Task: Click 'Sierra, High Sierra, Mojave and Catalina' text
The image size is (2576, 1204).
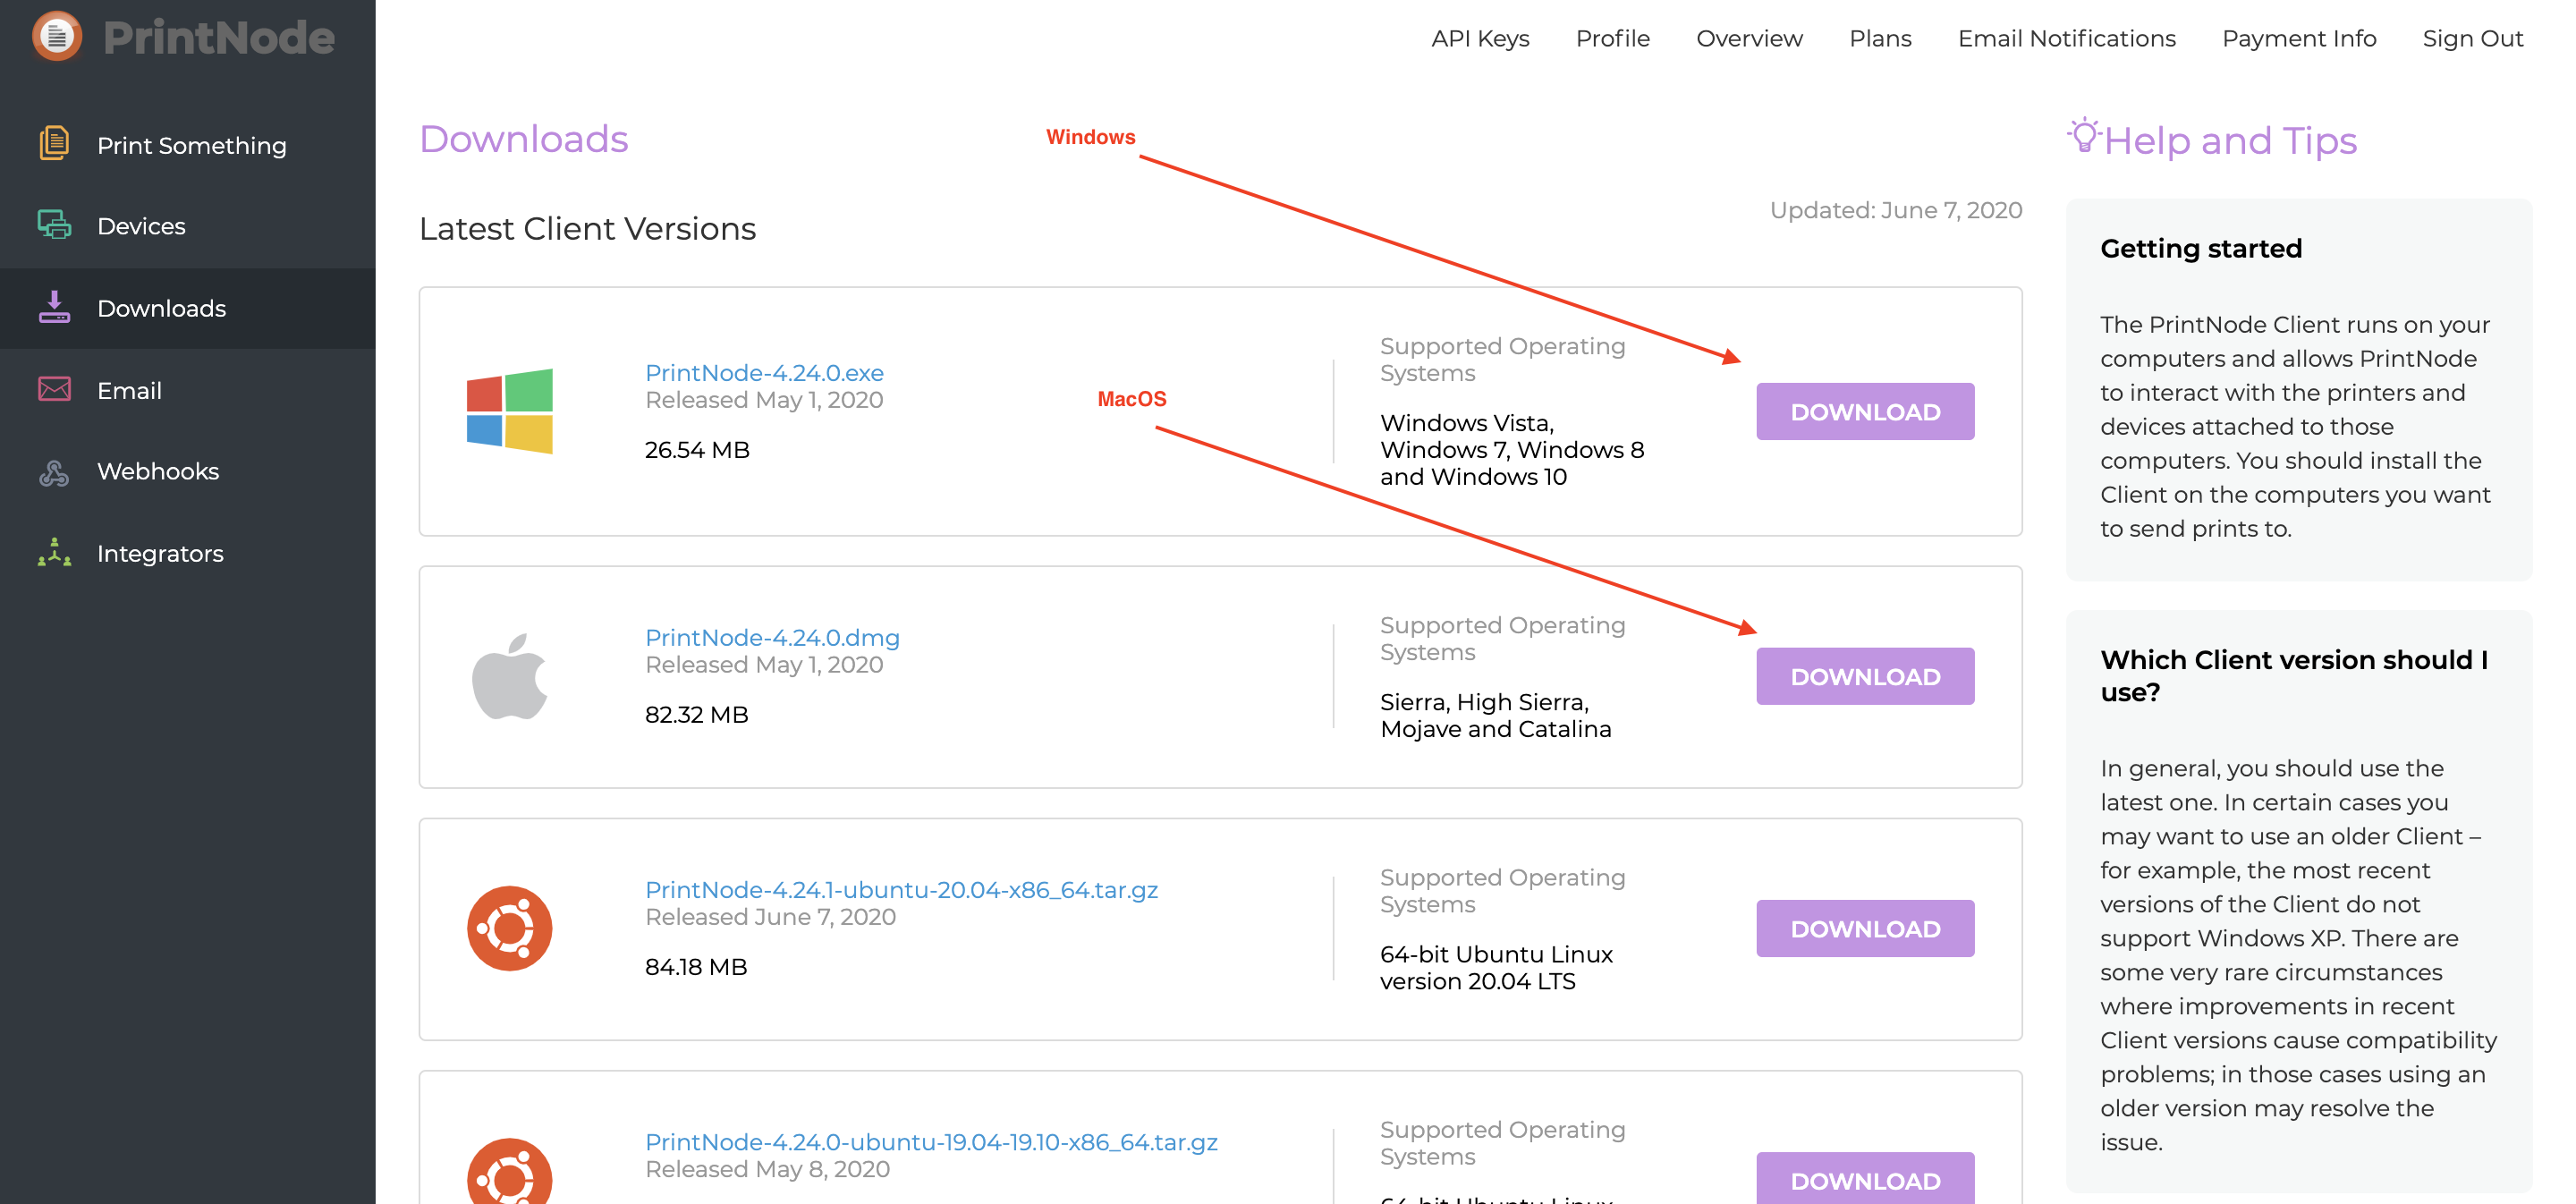Action: coord(1495,715)
